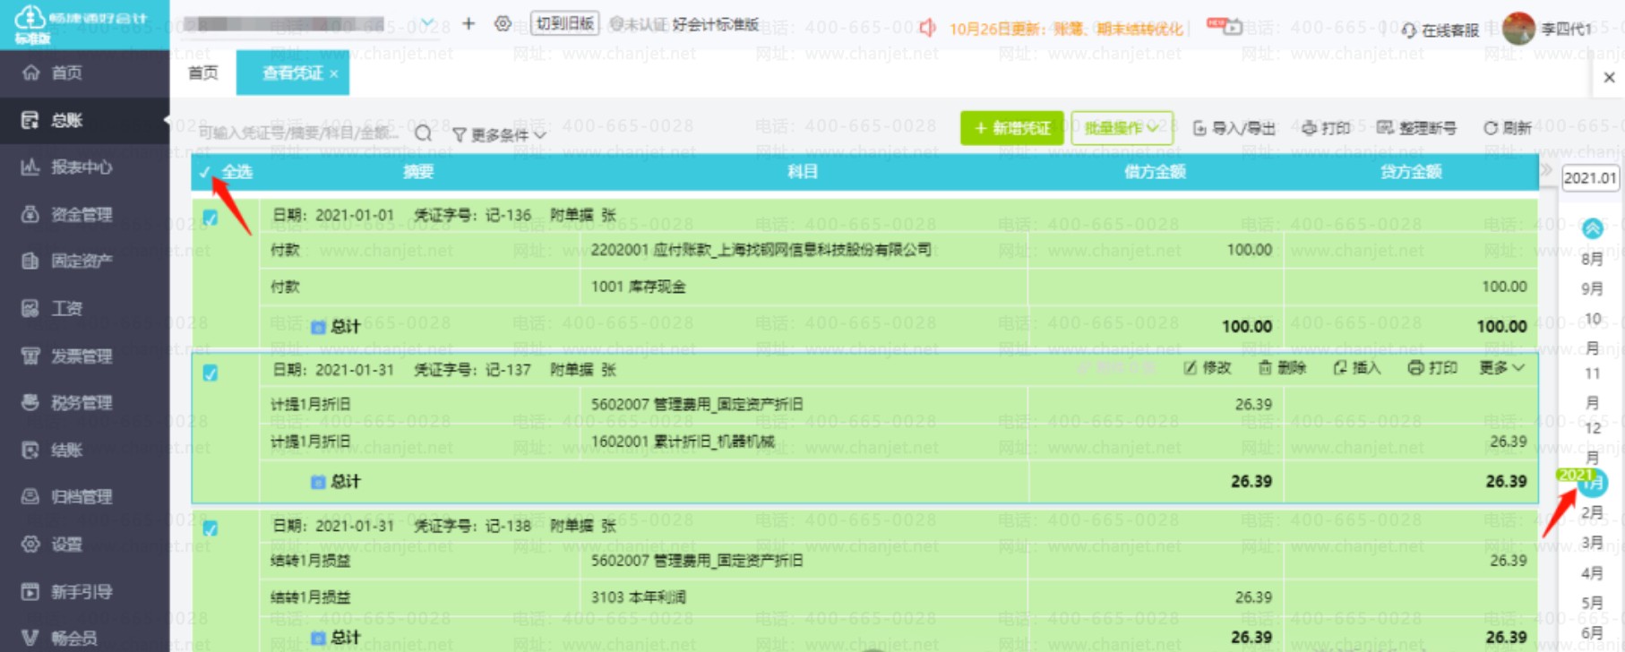Image resolution: width=1625 pixels, height=652 pixels.
Task: Click 删除 for voucher 记-137
Action: (1282, 368)
